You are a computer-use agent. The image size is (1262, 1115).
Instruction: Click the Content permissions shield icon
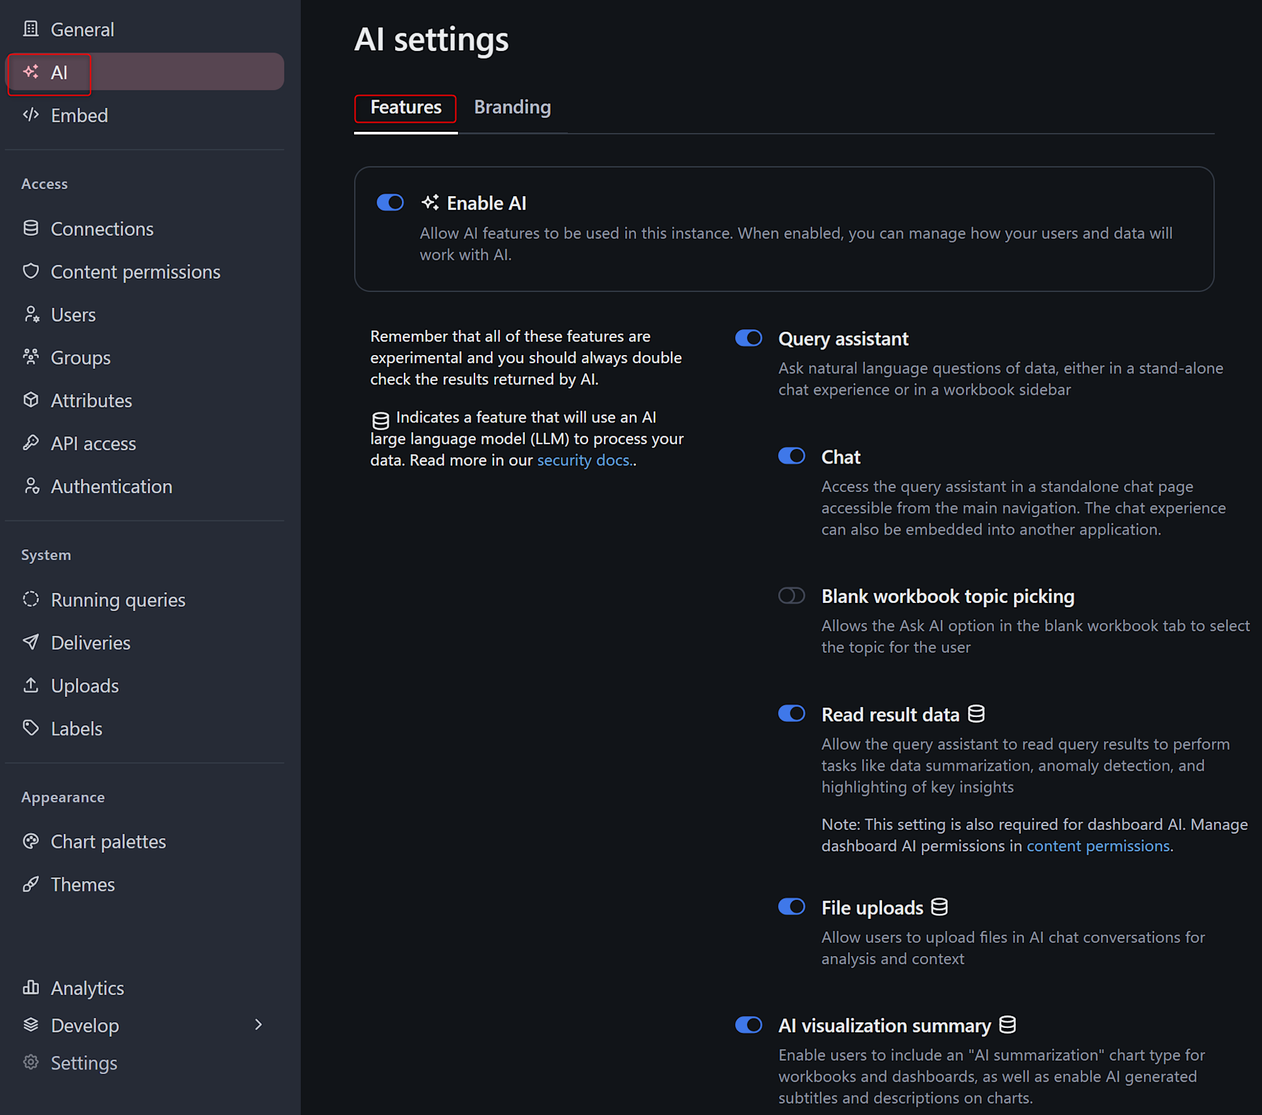[x=30, y=271]
